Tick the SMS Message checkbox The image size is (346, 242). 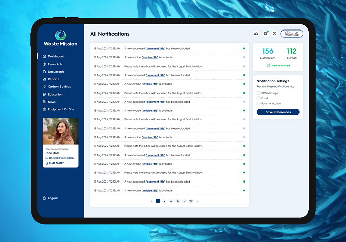point(258,93)
